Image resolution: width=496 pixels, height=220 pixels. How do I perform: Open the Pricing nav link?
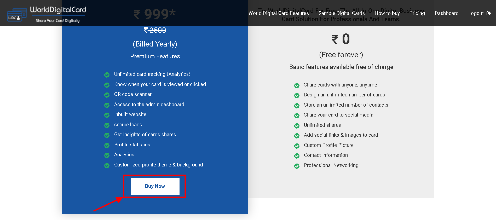(417, 13)
